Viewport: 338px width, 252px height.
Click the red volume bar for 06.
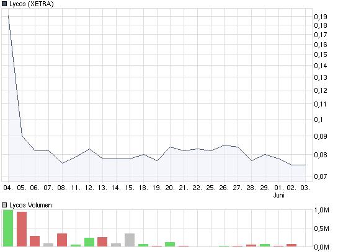(35, 241)
